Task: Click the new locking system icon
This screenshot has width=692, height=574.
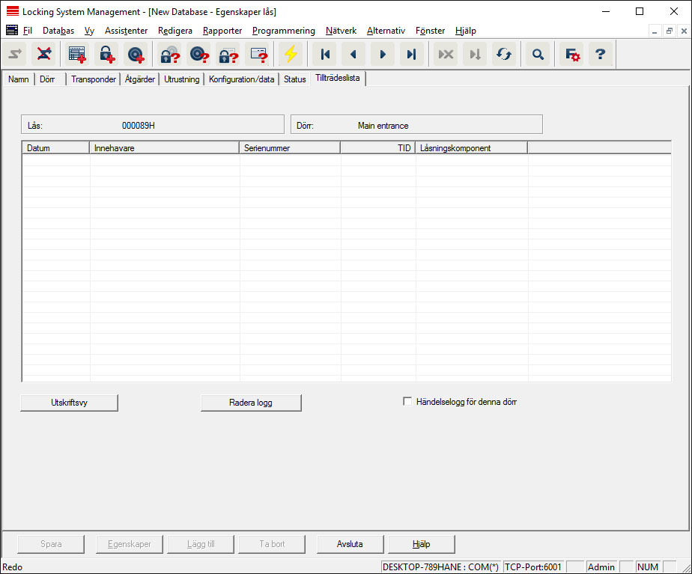Action: (77, 55)
